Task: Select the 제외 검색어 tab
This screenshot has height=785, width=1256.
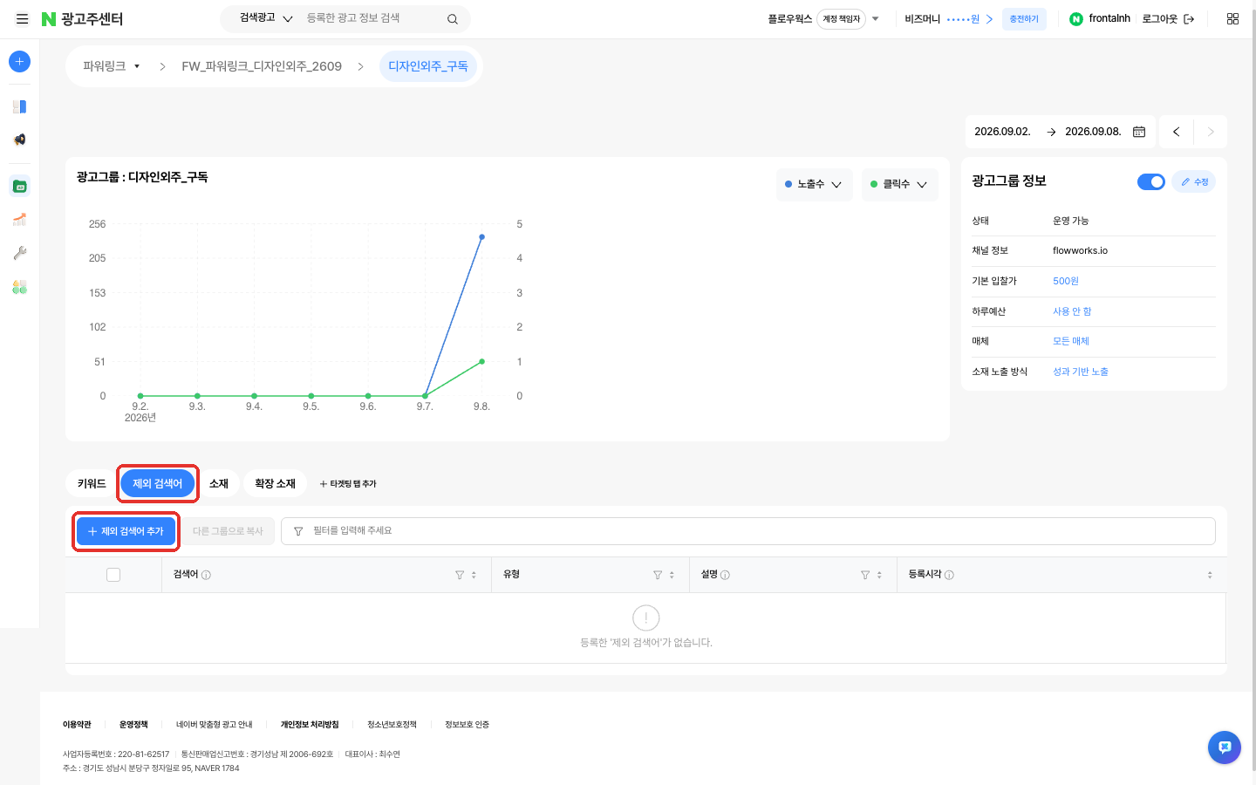Action: point(158,483)
